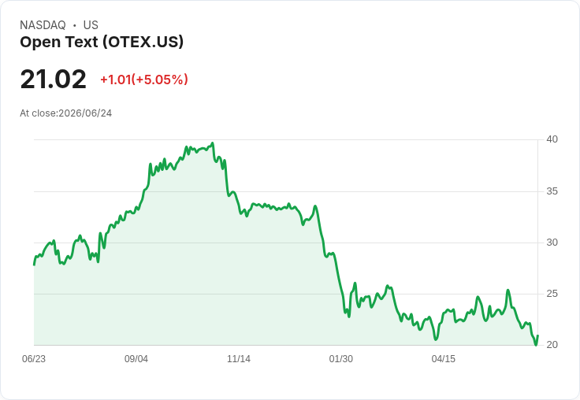
Task: Click the US market label
Action: tap(91, 25)
